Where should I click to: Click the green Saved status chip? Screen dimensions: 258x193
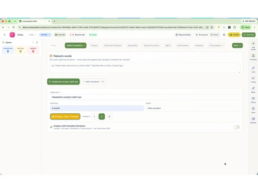pos(93,34)
